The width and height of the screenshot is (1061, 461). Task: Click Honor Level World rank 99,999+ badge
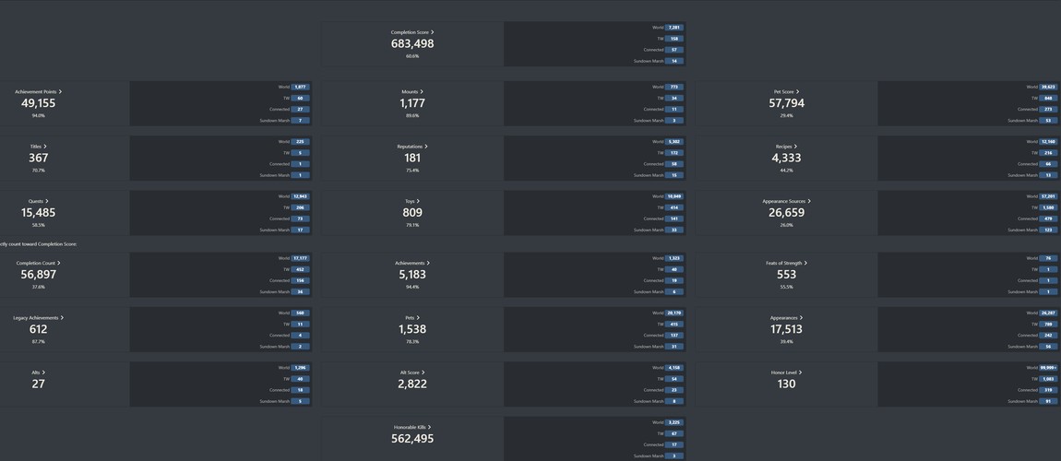point(1048,368)
